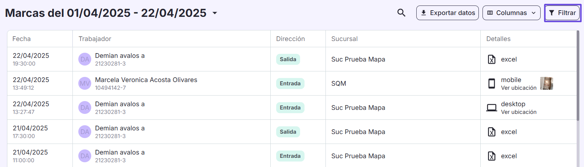Click Exportar datos button

pos(448,13)
